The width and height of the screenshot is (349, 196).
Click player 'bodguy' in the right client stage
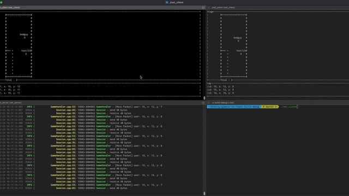coord(238,38)
